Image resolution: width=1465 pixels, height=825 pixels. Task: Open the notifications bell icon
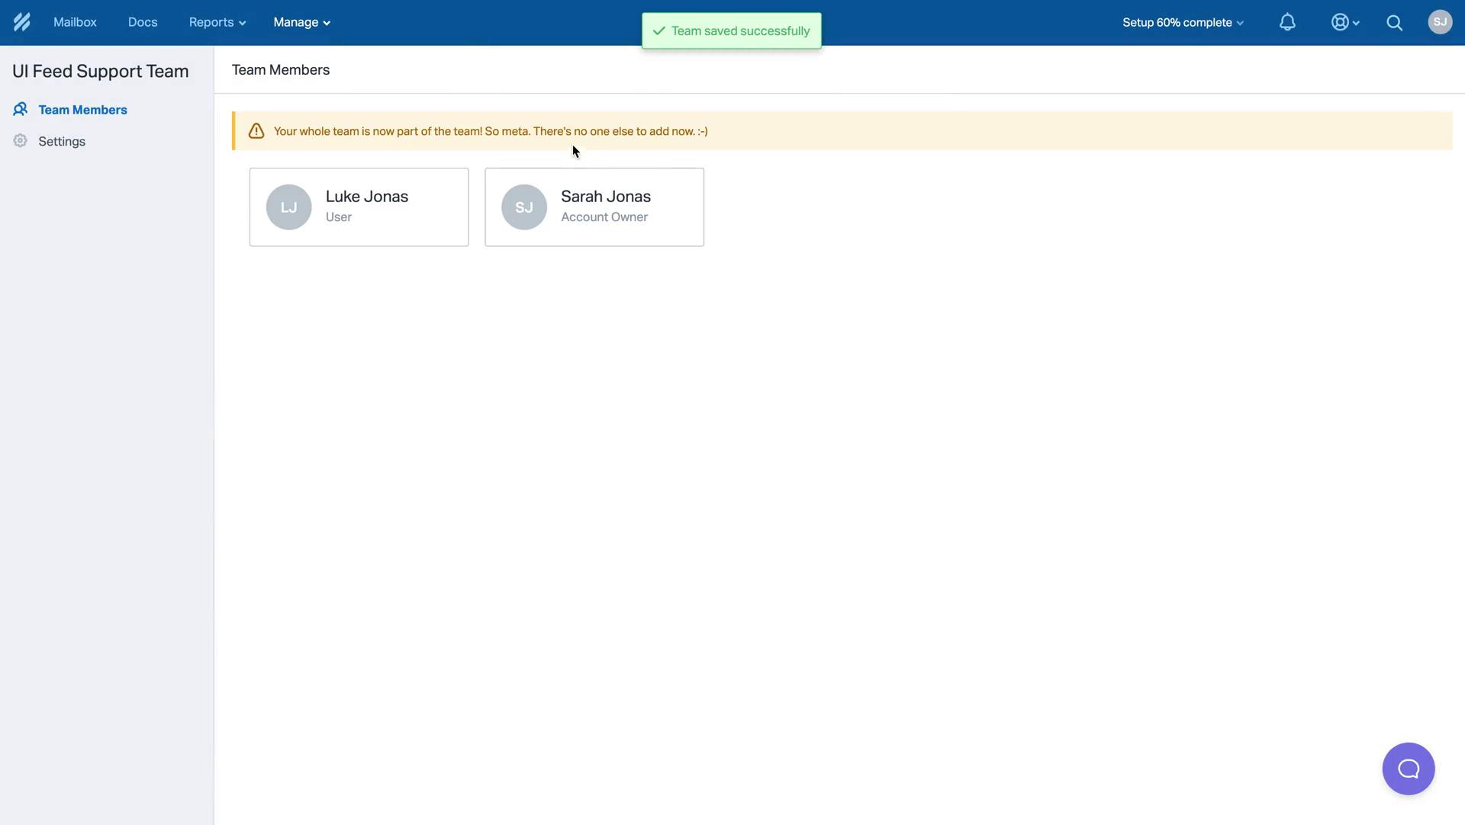coord(1287,22)
